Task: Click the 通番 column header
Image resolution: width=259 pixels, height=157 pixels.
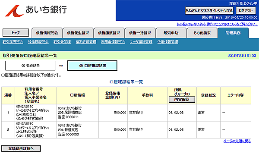Action: tap(8, 95)
